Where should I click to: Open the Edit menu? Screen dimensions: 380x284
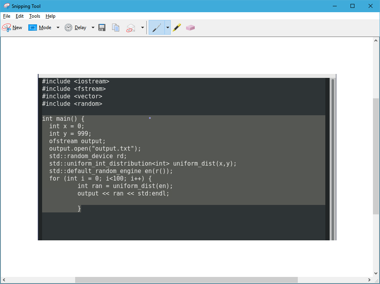pyautogui.click(x=20, y=16)
